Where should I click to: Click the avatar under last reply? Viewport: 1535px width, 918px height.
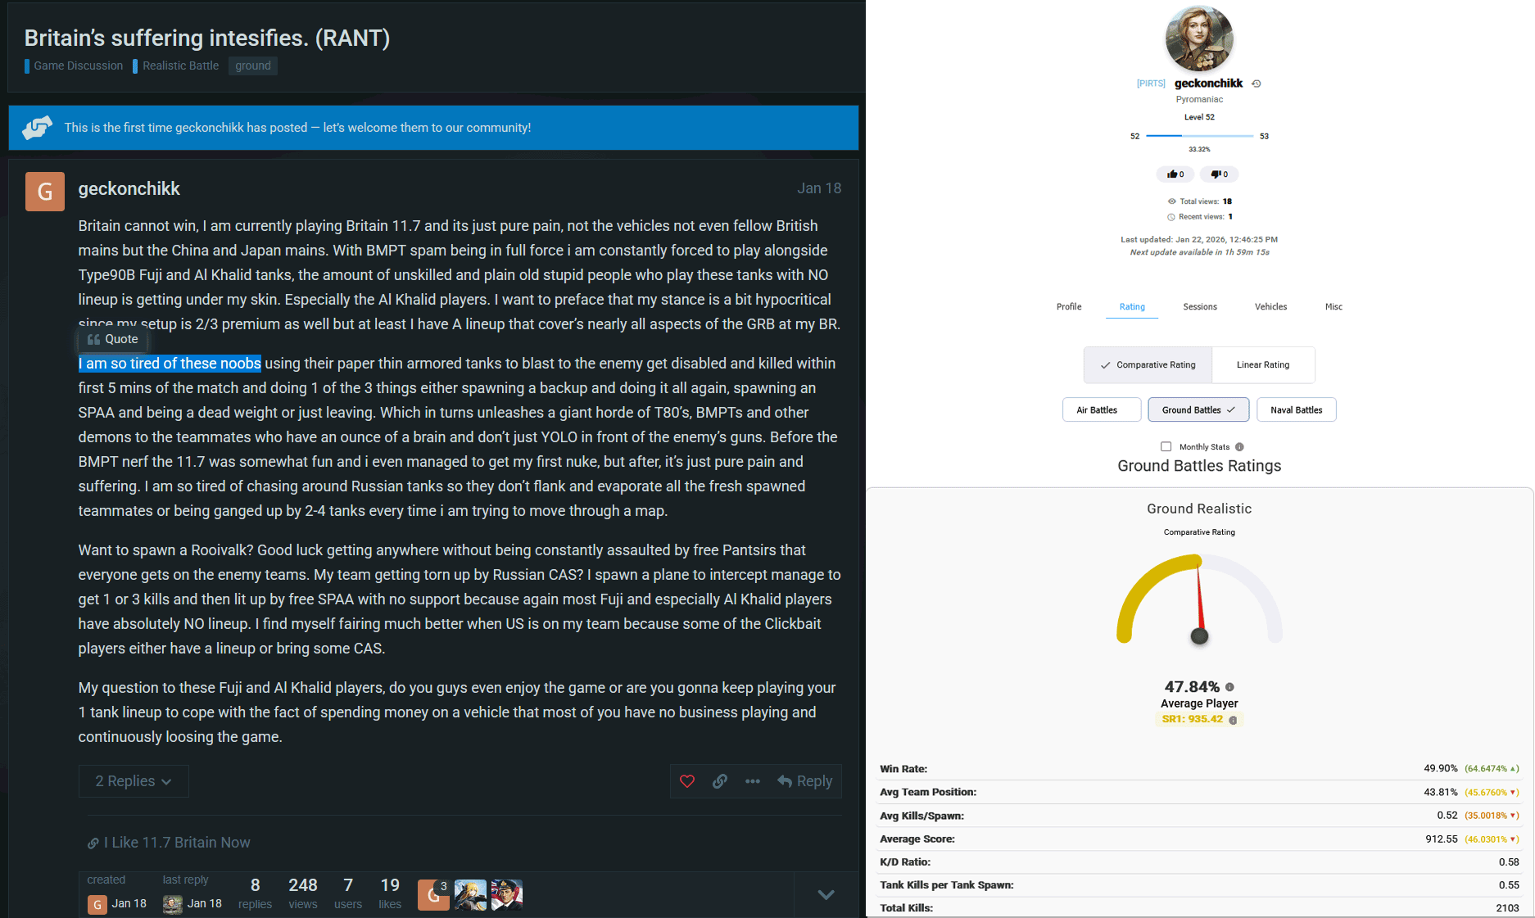(x=173, y=904)
